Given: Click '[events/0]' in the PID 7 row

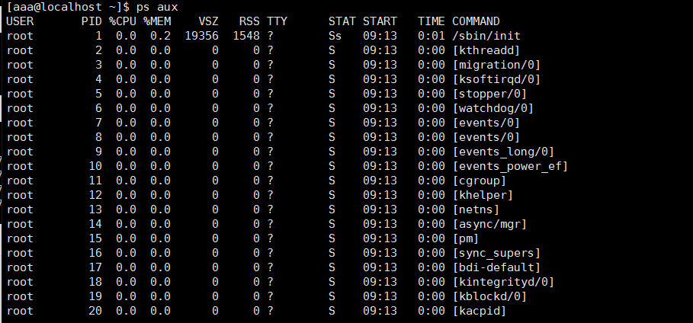Looking at the screenshot, I should (x=486, y=123).
